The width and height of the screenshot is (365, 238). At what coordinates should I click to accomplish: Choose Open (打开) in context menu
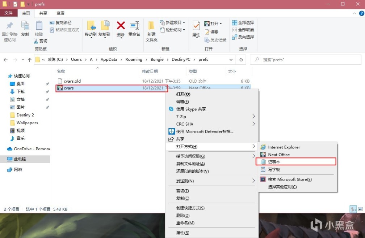(x=183, y=94)
